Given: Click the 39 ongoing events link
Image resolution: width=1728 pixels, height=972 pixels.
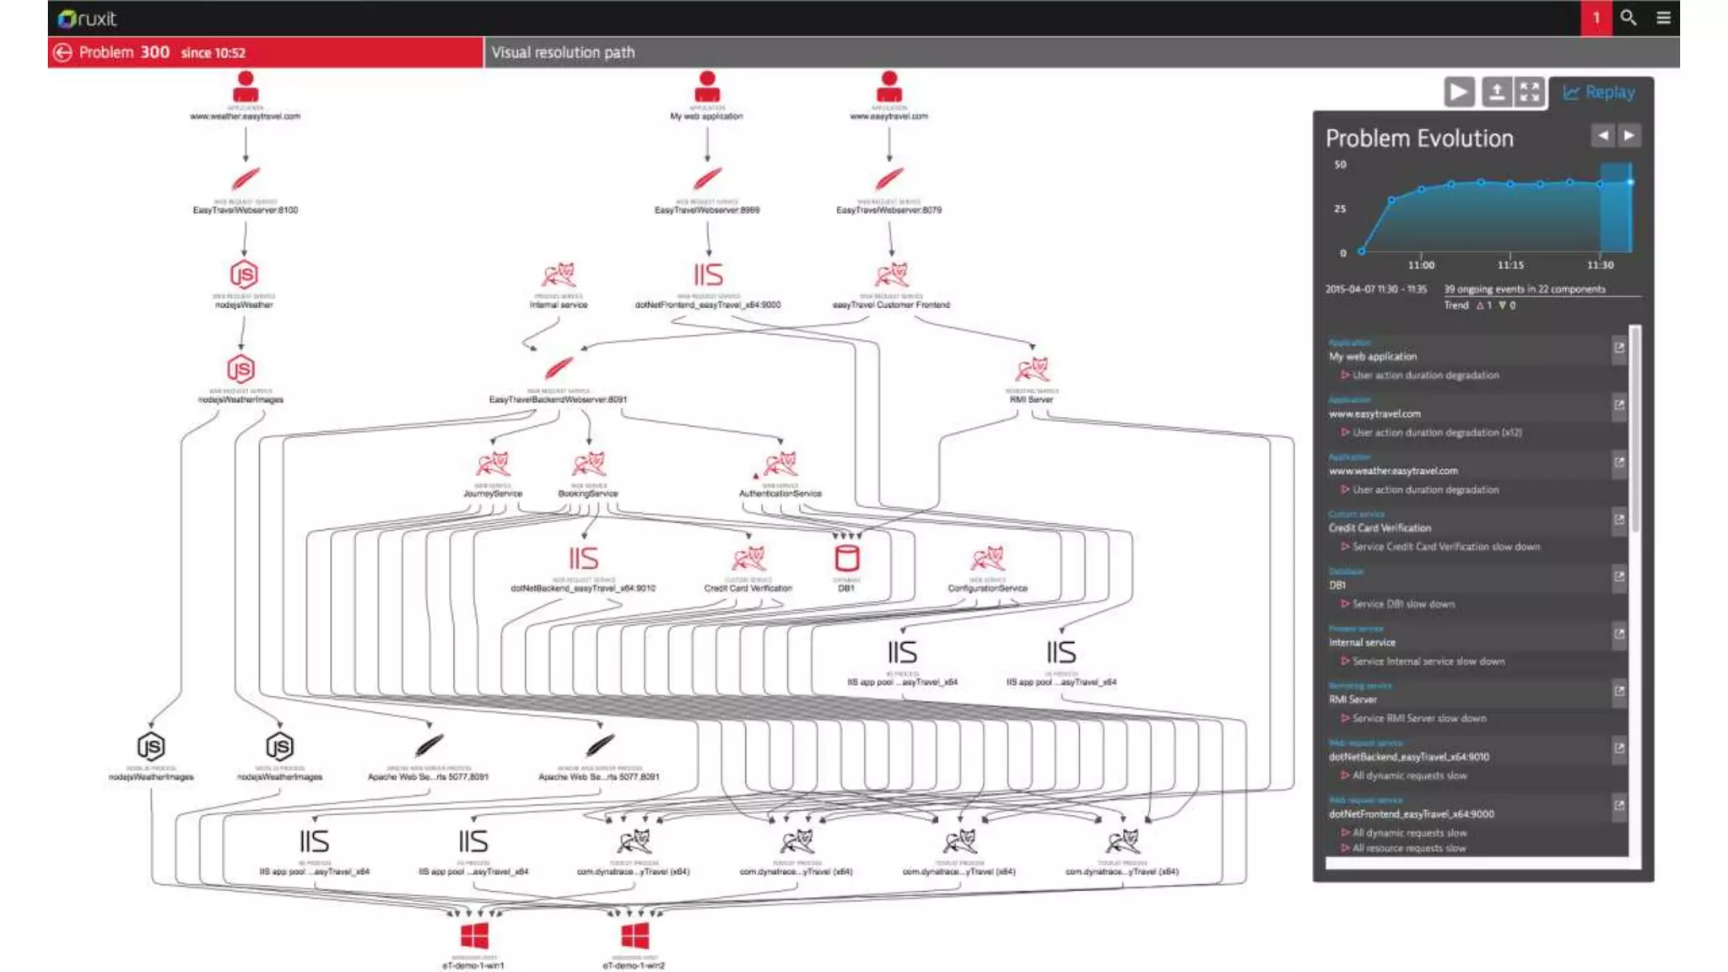Looking at the screenshot, I should coord(1524,289).
